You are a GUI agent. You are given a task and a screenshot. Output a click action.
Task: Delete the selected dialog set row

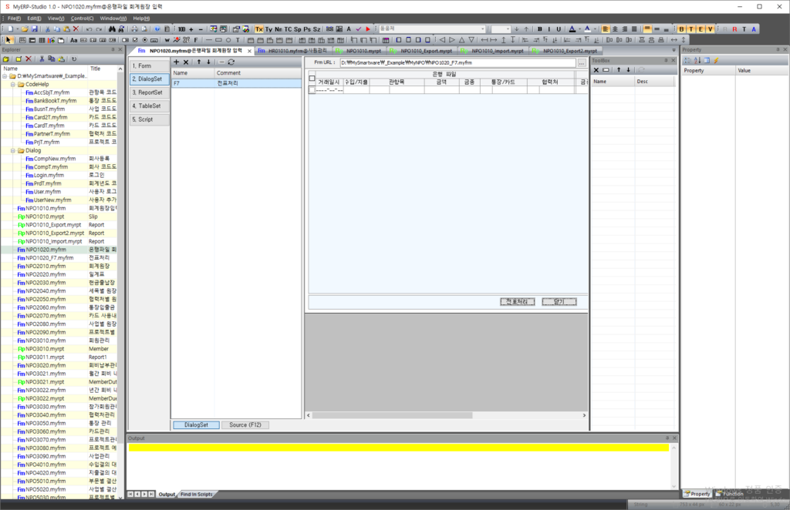tap(186, 62)
